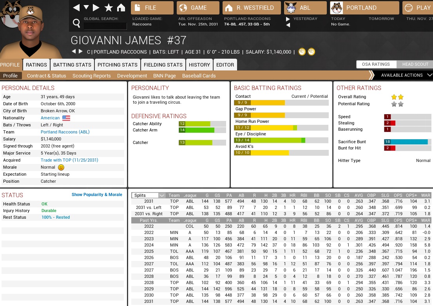Click the global search input field
Image resolution: width=433 pixels, height=306 pixels.
[x=105, y=26]
